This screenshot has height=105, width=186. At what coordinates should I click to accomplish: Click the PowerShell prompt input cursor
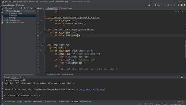click(41, 95)
